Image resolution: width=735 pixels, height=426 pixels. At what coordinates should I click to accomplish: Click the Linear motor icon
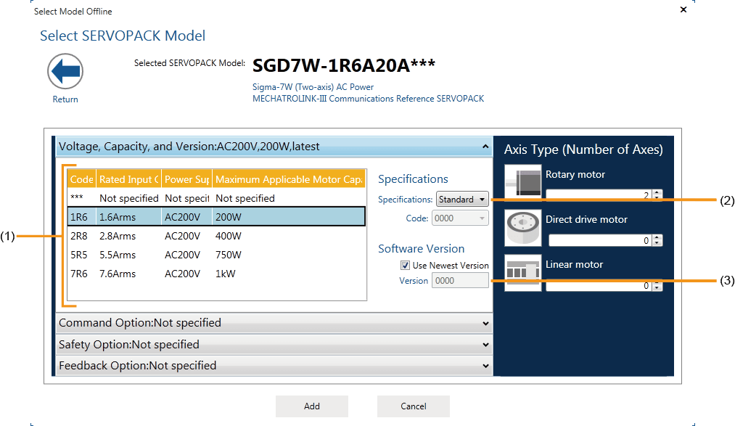click(x=523, y=273)
